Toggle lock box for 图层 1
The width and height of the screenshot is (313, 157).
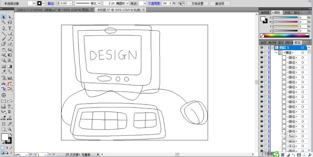(266, 48)
